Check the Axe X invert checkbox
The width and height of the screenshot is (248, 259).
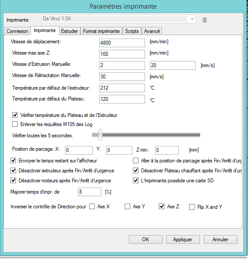(92, 207)
